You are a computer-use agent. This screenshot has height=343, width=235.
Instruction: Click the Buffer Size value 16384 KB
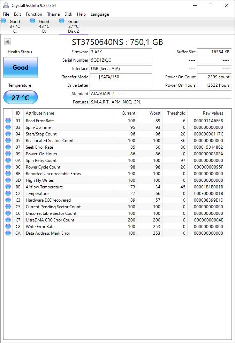tap(214, 52)
